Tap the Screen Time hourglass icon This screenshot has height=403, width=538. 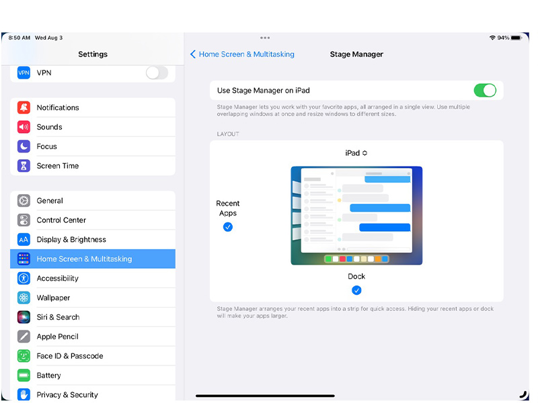click(24, 166)
